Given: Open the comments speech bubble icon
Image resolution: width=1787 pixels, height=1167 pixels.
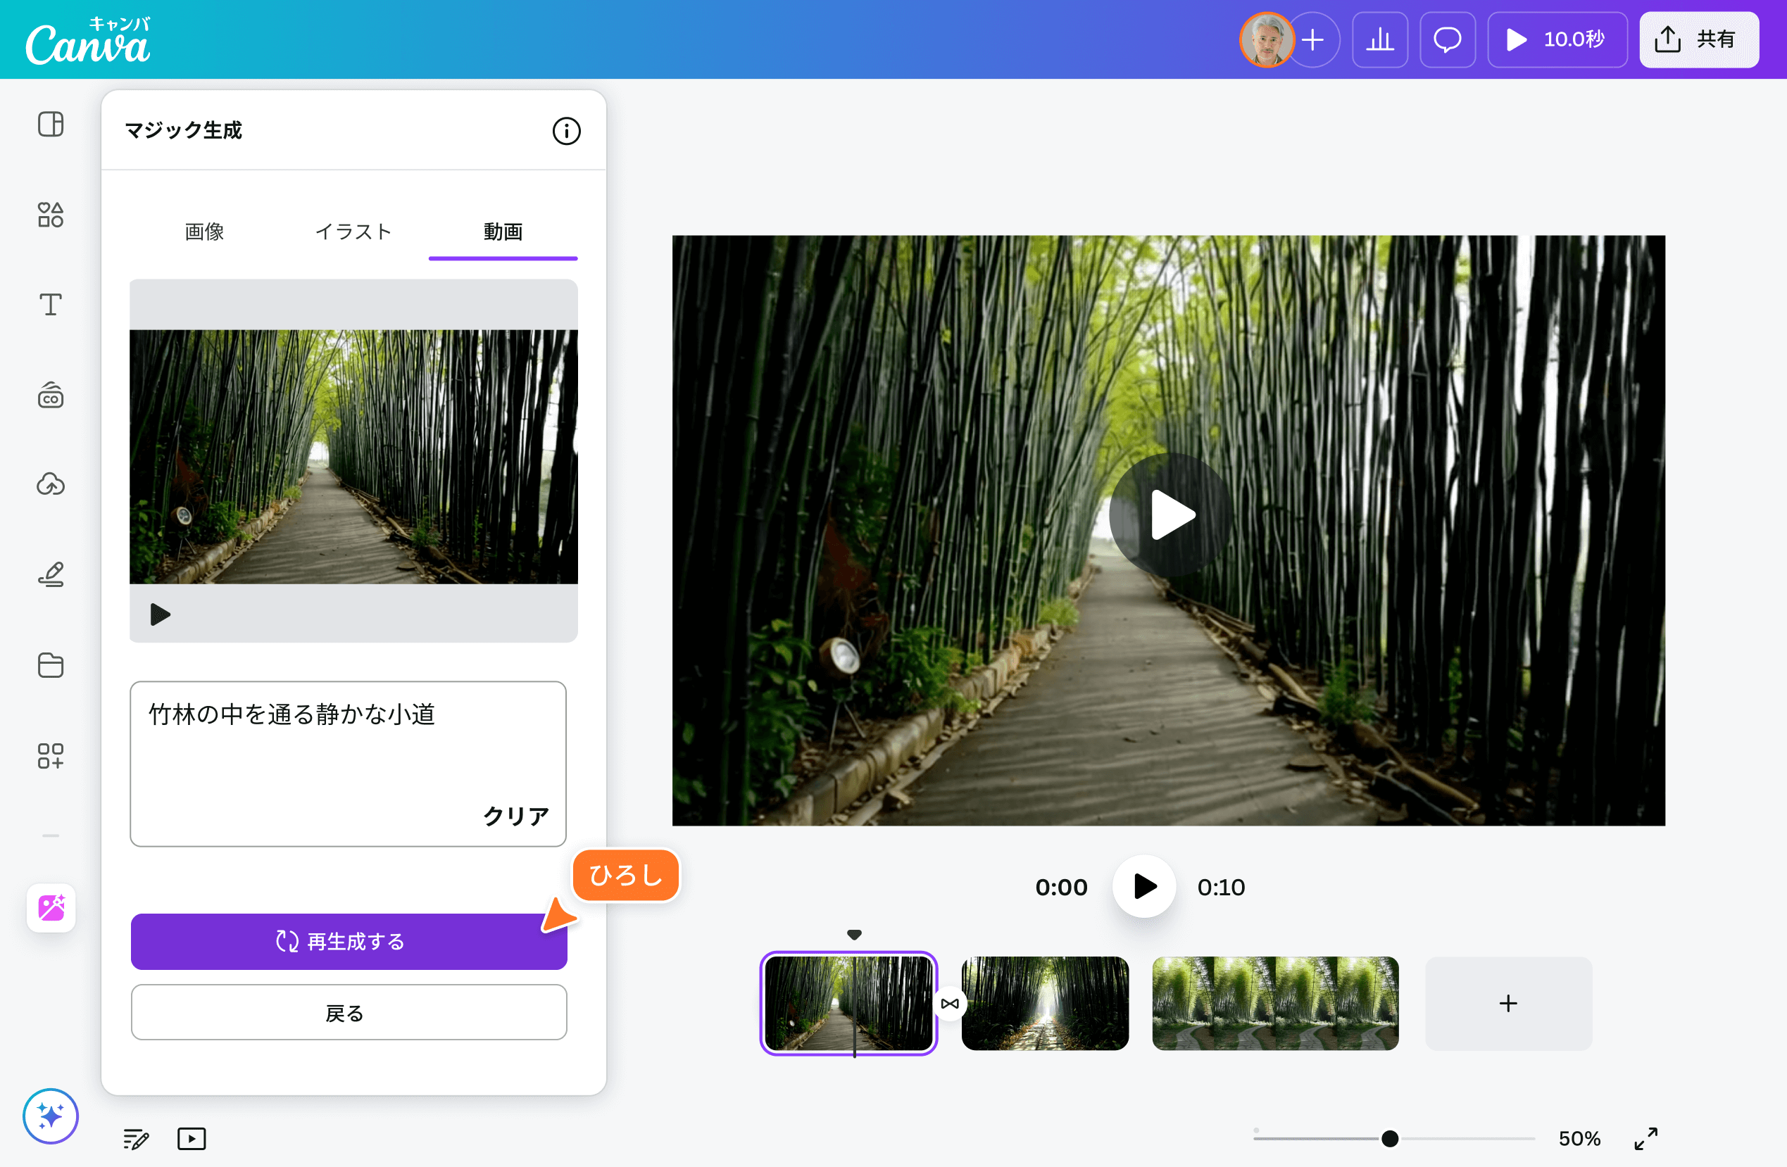Looking at the screenshot, I should click(1447, 40).
